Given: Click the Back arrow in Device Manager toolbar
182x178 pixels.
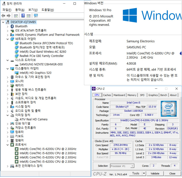Looking at the screenshot, I should tap(3, 16).
